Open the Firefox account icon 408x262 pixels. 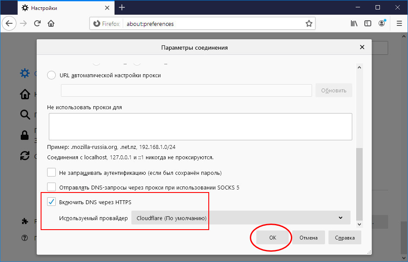point(382,23)
